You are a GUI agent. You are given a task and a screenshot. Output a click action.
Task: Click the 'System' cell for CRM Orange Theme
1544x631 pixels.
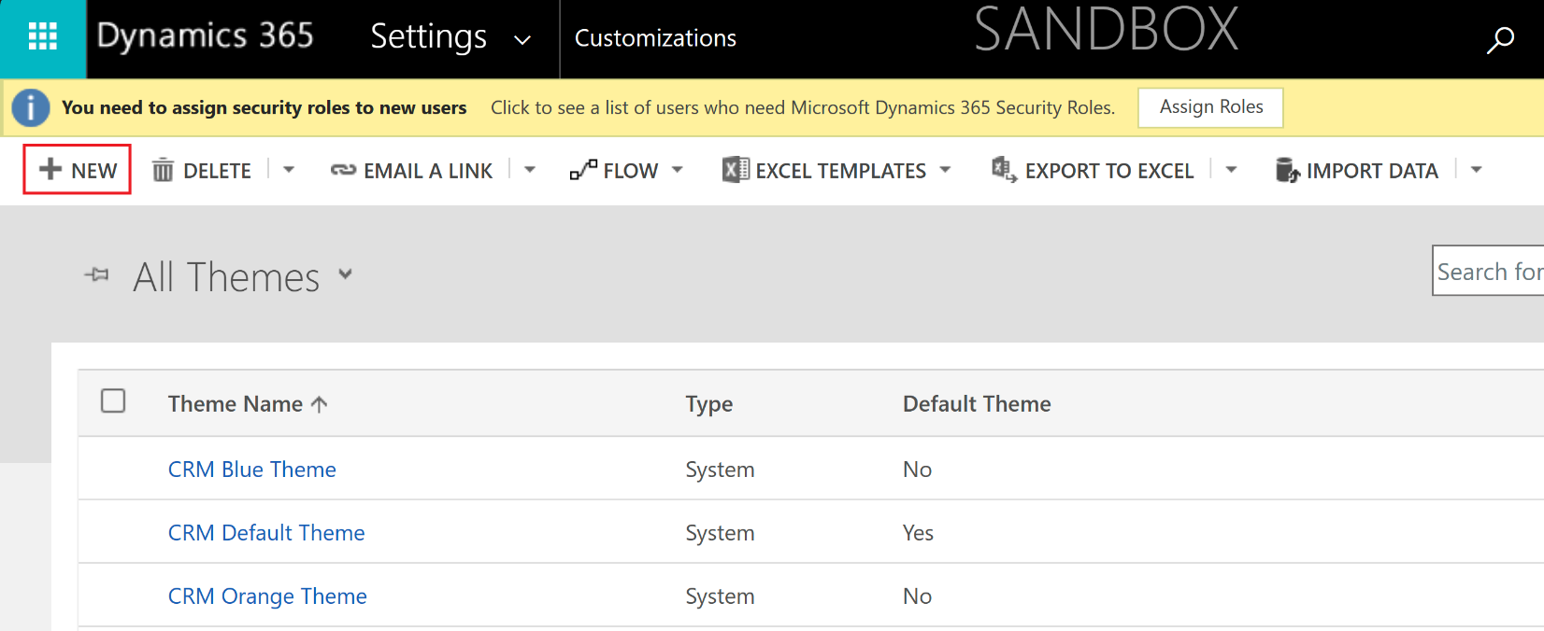[x=720, y=596]
